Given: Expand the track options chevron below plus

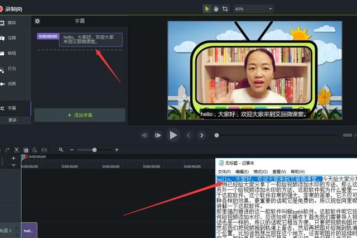Looking at the screenshot, I should [13, 165].
